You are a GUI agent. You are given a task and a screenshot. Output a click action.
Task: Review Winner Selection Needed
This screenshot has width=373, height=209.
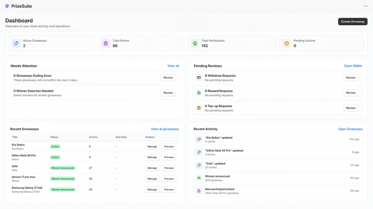pyautogui.click(x=168, y=92)
